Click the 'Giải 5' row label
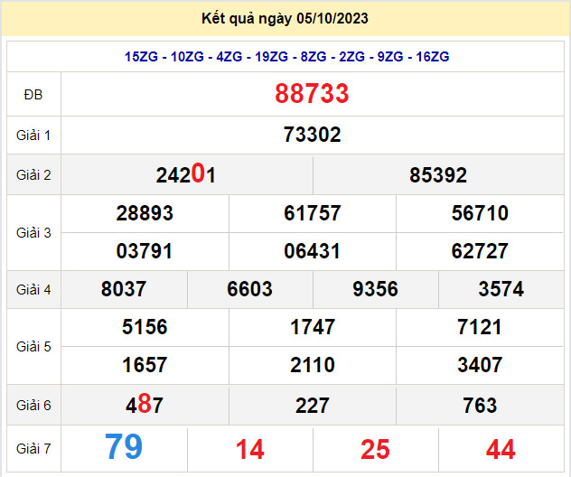571x477 pixels. [x=33, y=347]
